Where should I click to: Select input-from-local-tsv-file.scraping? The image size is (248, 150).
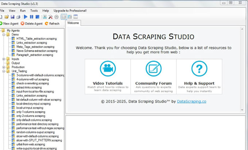(x=35, y=92)
